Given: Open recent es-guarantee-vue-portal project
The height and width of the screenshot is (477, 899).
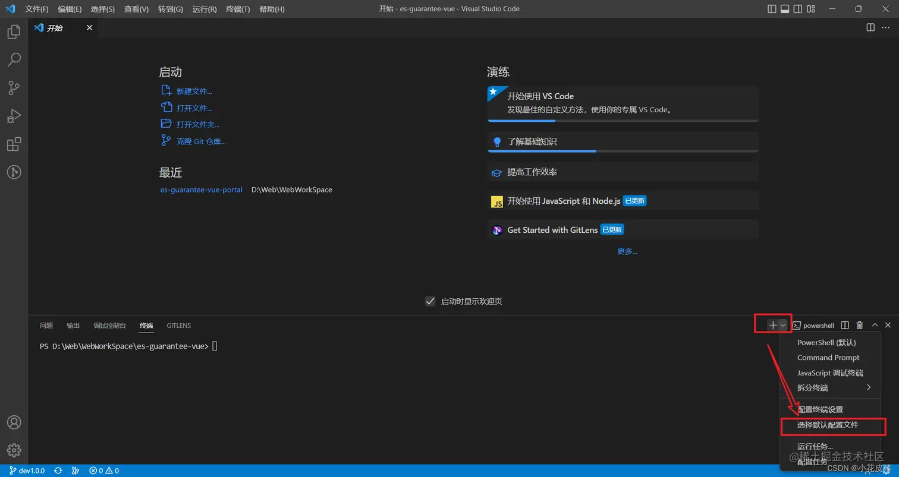Looking at the screenshot, I should pyautogui.click(x=202, y=189).
